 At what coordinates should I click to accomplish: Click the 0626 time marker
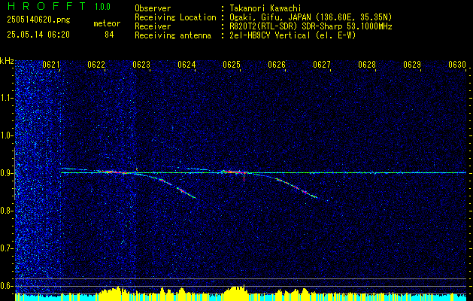(x=277, y=64)
